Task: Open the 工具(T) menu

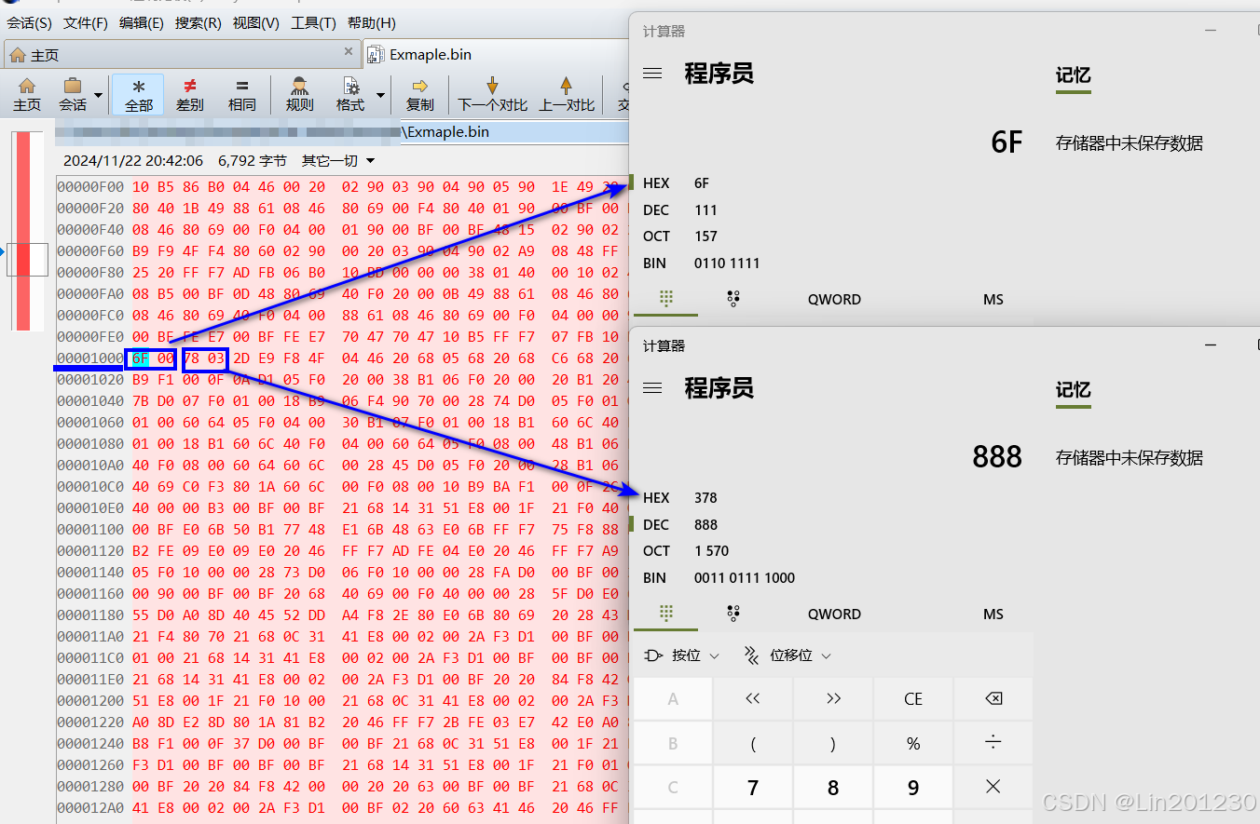Action: coord(313,22)
